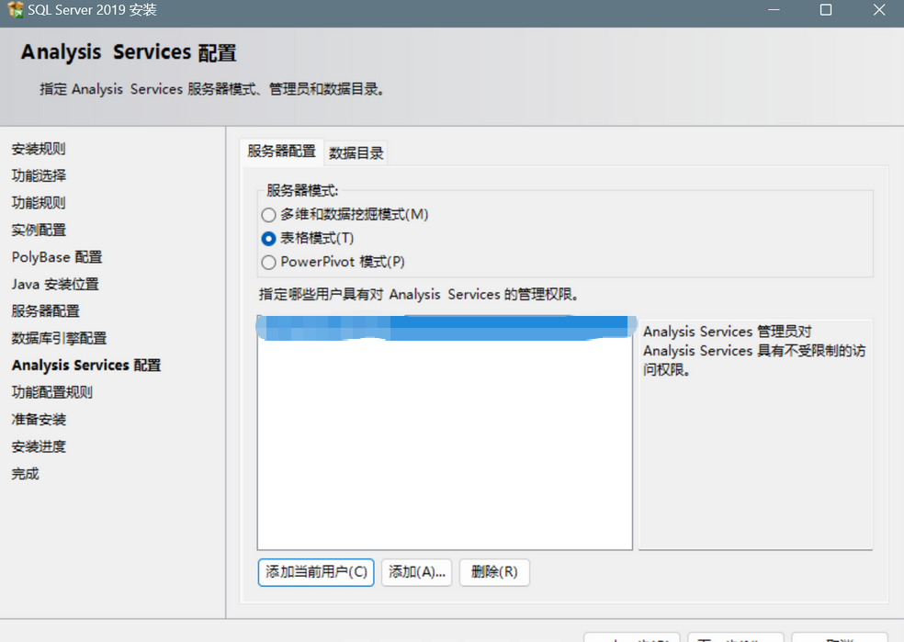Select 多维和数据挖掘模式(M) radio button
The width and height of the screenshot is (904, 642).
pos(268,215)
